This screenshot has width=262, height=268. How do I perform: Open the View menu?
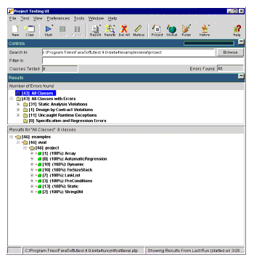point(38,18)
